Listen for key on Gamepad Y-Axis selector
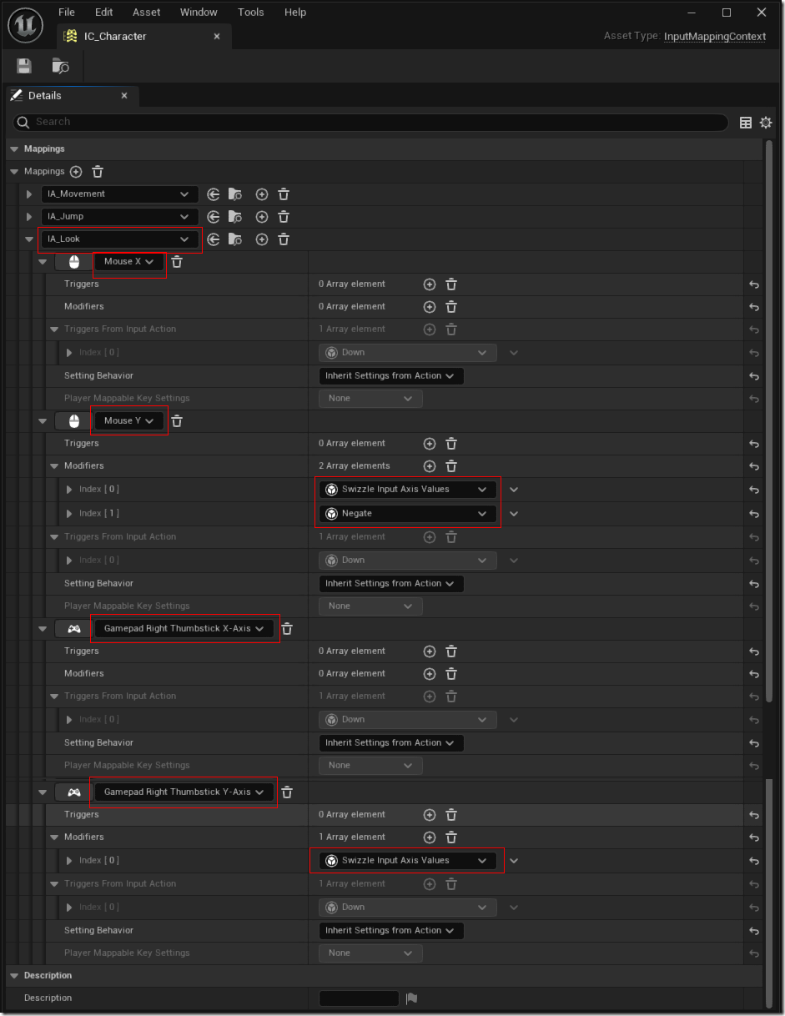The width and height of the screenshot is (785, 1016). [x=74, y=792]
